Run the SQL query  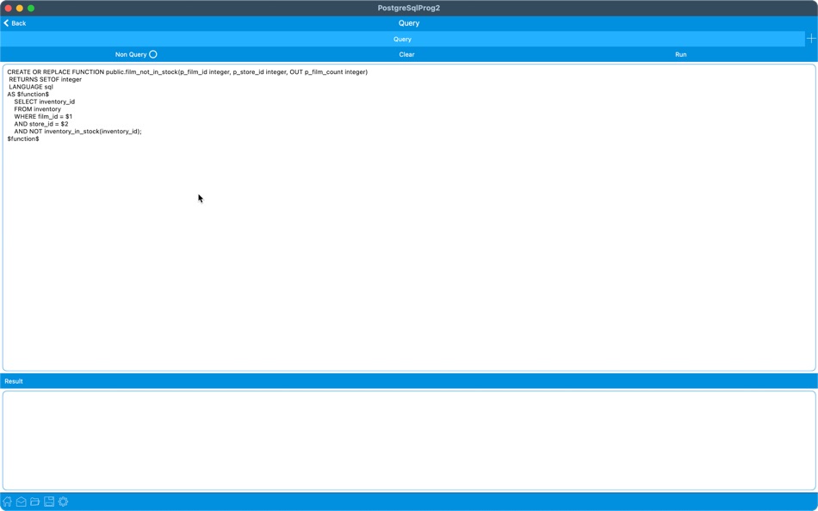tap(680, 53)
